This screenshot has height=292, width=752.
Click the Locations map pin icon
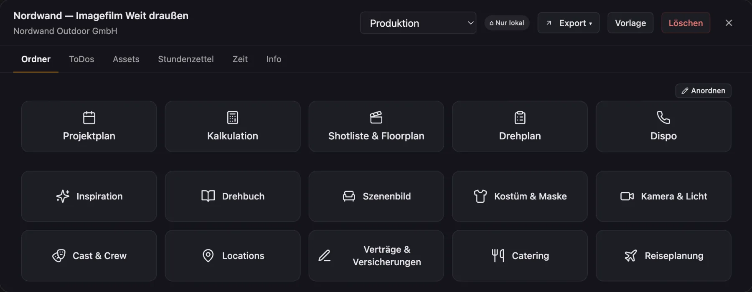point(208,256)
